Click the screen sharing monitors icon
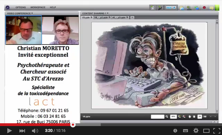Viewport: 222px width, 135px height. point(197,8)
